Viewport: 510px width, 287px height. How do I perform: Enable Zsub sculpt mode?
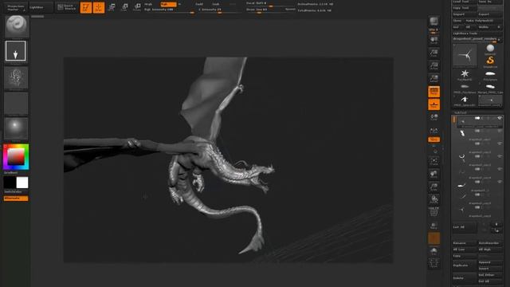pyautogui.click(x=216, y=4)
